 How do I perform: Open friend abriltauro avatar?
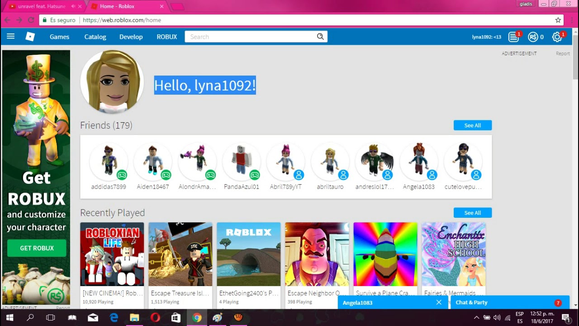pos(330,162)
